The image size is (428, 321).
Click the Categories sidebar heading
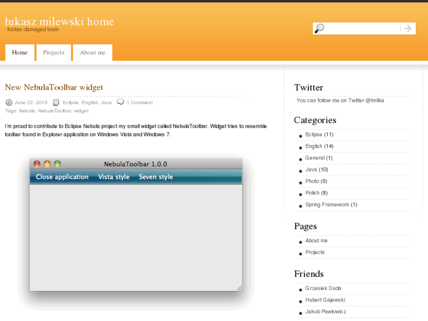315,120
